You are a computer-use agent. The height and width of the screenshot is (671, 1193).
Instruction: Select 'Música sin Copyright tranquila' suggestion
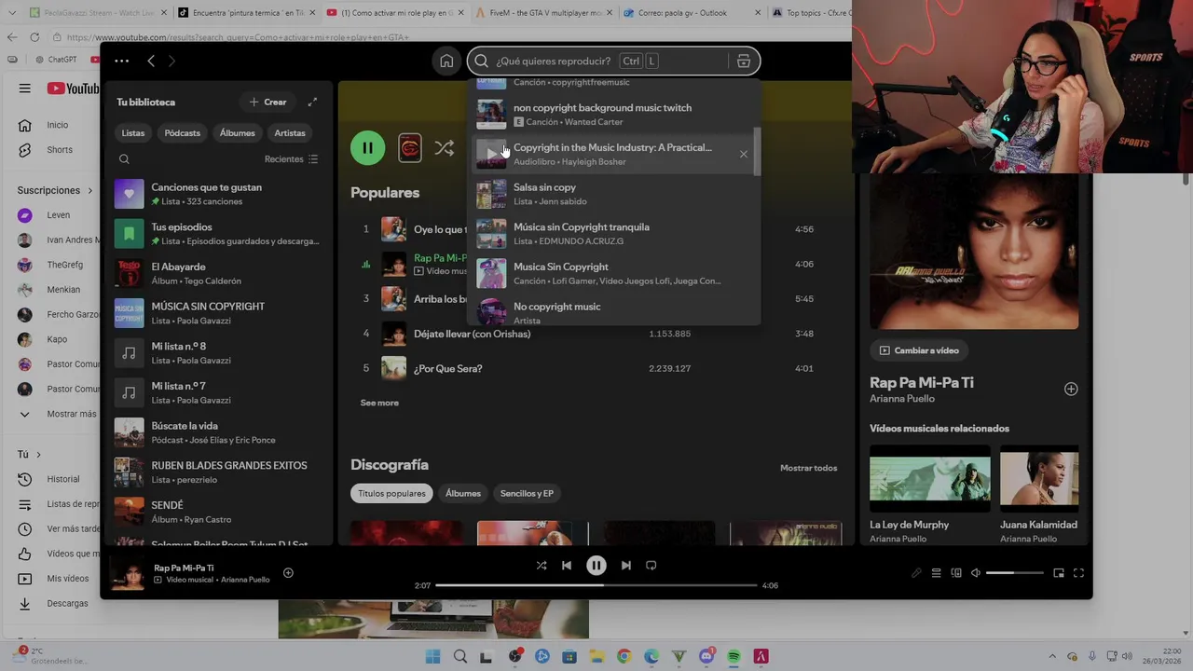click(x=612, y=234)
